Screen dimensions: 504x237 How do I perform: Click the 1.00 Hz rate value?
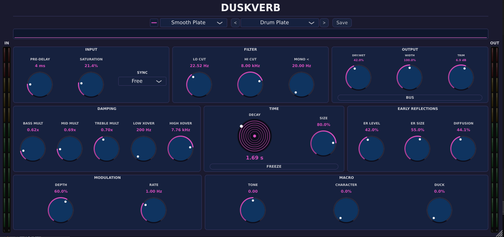pos(154,192)
